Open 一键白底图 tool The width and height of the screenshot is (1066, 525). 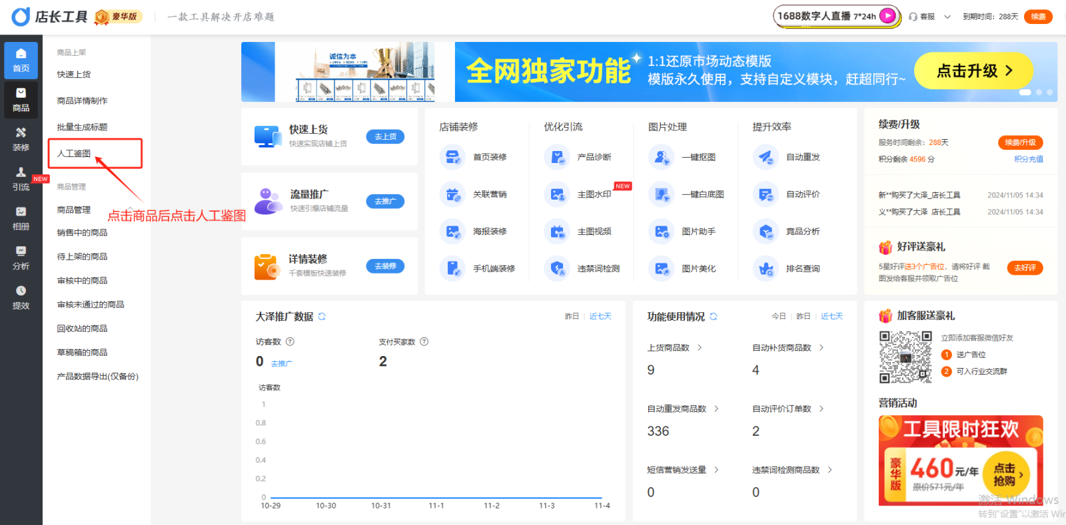pos(687,194)
